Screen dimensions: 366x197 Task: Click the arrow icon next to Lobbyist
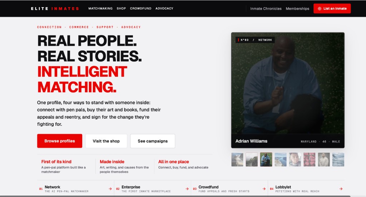[341, 189]
